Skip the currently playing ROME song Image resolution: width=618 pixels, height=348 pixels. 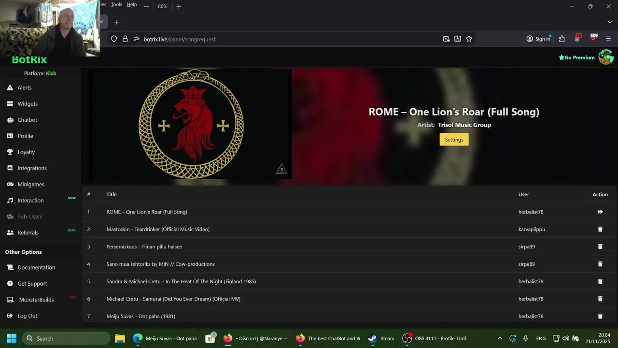coord(600,212)
